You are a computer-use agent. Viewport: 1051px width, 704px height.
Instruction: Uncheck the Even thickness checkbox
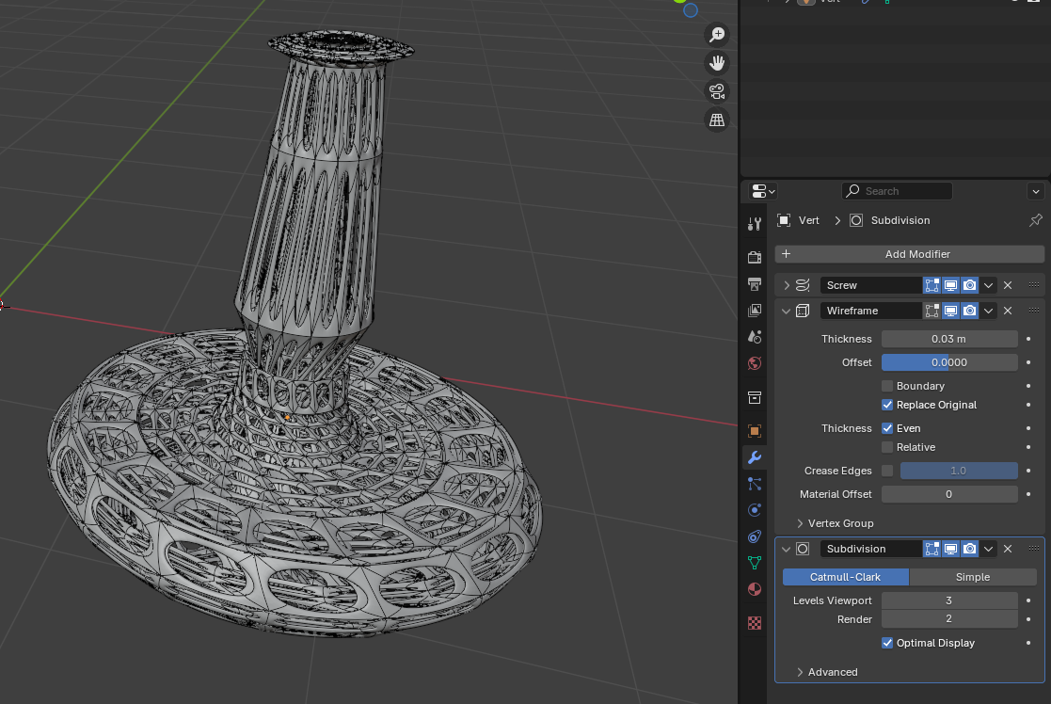[x=887, y=428]
